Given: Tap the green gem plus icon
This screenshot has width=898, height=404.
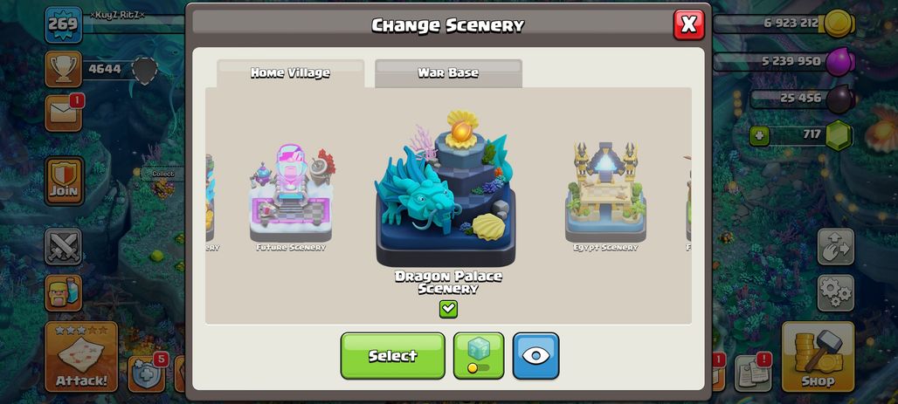Looking at the screenshot, I should pos(759,136).
